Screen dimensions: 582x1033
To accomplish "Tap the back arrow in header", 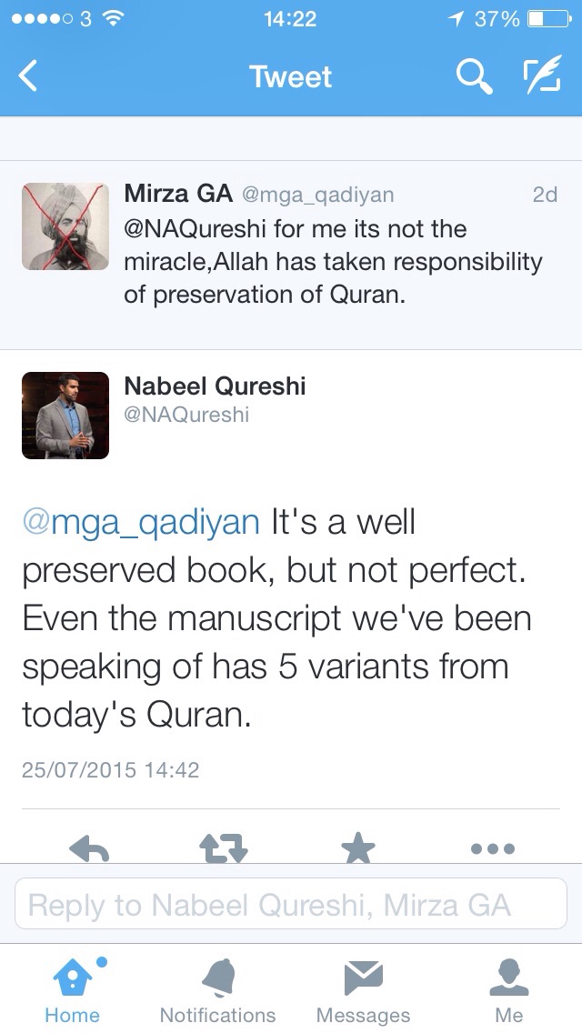I will 29,76.
